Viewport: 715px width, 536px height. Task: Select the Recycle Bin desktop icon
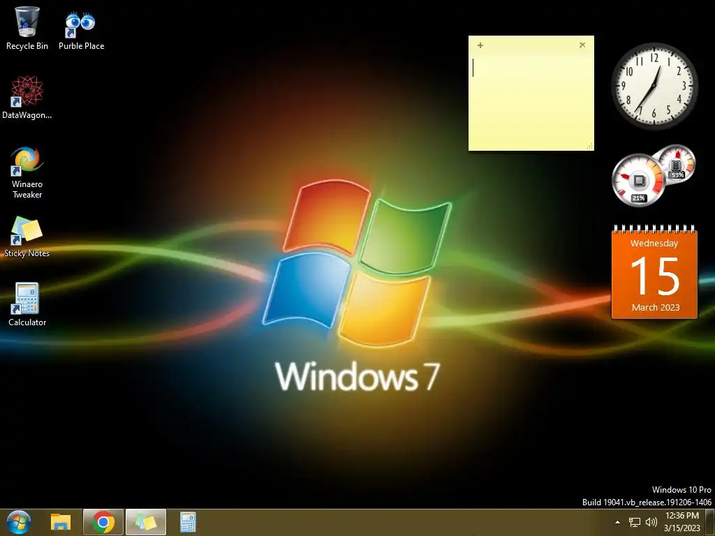27,28
